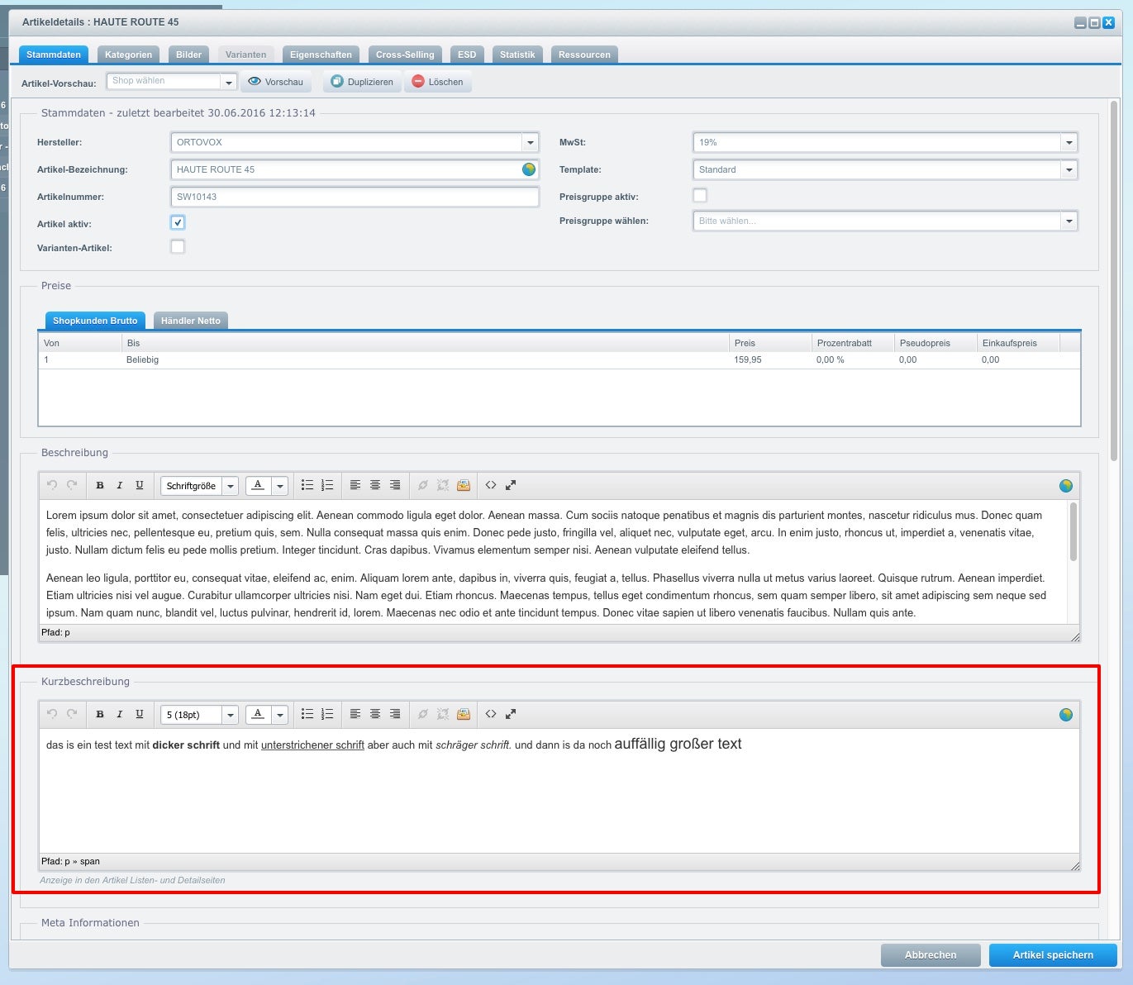Switch to the Statistik tab
Screen dimensions: 1133x985
coord(517,55)
